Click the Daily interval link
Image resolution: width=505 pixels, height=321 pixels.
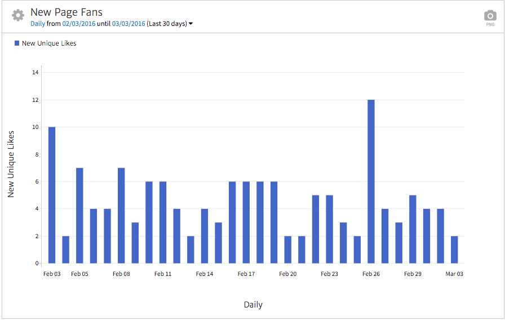(x=38, y=24)
